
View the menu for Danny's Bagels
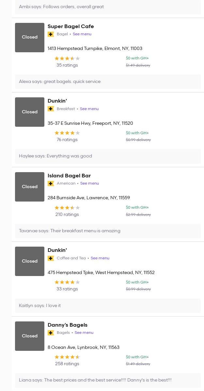click(x=84, y=333)
